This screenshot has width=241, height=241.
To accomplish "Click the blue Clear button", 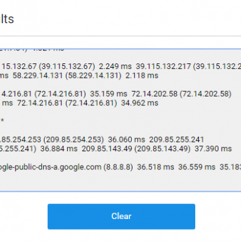I will coord(121,217).
